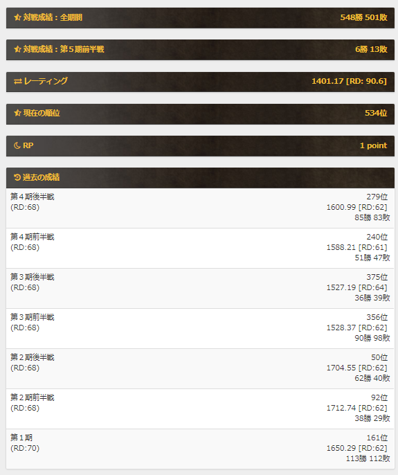Screen dimensions: 398x475
Task: Click the arrows icon beside レーティング
Action: pyautogui.click(x=17, y=81)
